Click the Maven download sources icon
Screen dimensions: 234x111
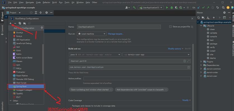click(208, 17)
